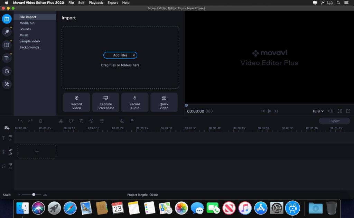Select the Filters panel magic wand icon
The image size is (354, 218).
click(x=7, y=32)
